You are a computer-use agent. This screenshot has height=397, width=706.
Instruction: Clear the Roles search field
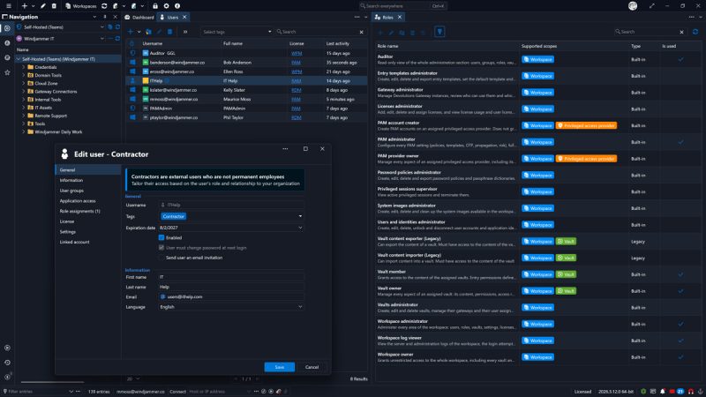click(x=681, y=32)
